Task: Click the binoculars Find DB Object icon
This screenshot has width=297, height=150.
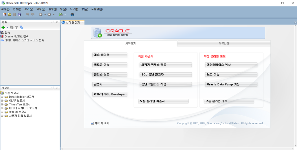Action: pyautogui.click(x=72, y=14)
